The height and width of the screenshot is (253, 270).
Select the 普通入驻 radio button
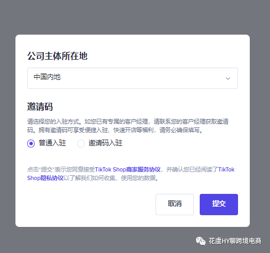(x=31, y=143)
